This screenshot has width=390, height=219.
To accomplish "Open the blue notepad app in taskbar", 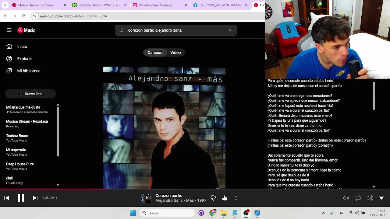I will click(x=235, y=213).
